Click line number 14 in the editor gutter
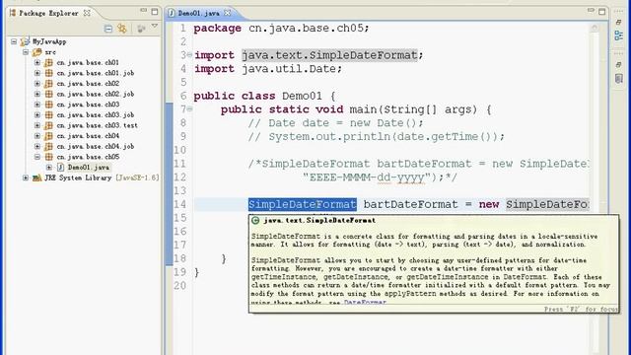Viewport: 631px width, 355px height. (179, 204)
